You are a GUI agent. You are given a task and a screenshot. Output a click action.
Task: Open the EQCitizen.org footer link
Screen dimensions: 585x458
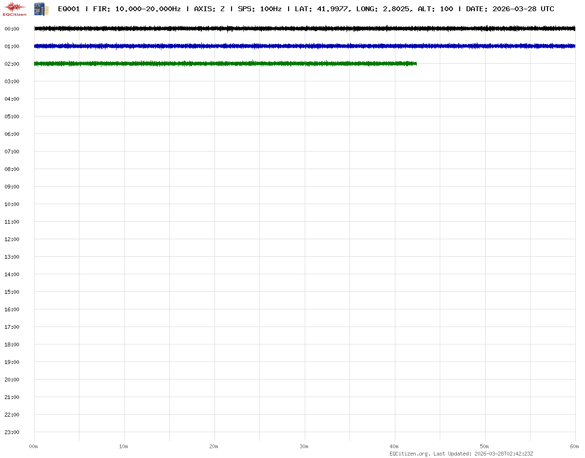409,454
